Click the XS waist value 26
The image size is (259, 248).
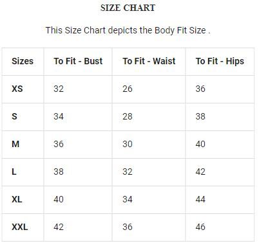tap(128, 89)
